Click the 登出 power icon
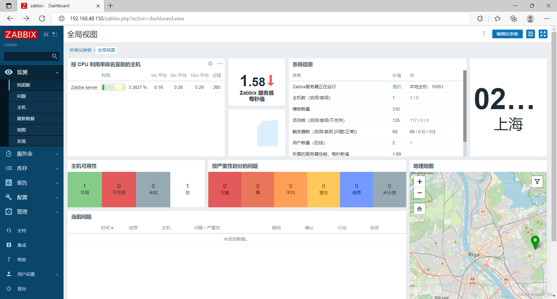The image size is (557, 299). coord(9,289)
